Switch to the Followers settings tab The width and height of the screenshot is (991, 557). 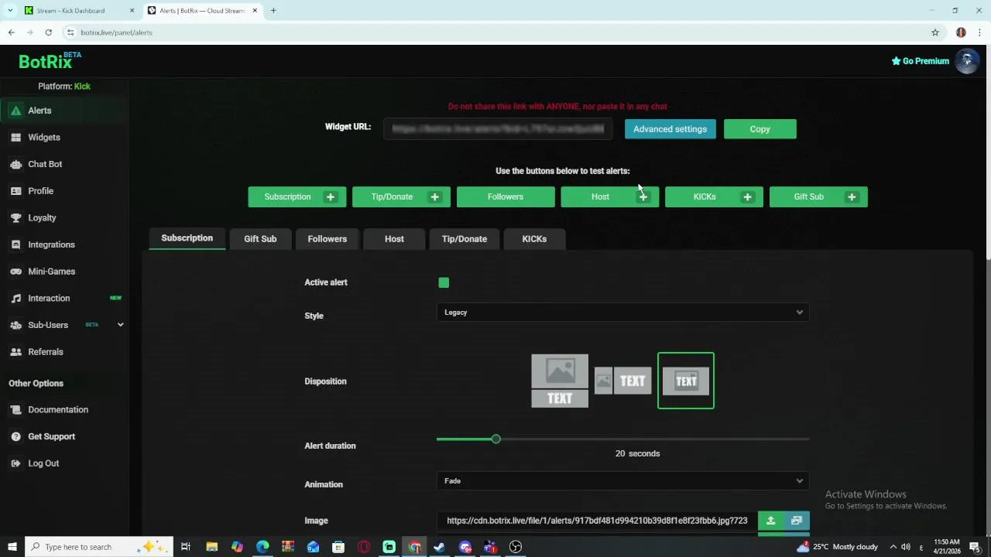(327, 239)
